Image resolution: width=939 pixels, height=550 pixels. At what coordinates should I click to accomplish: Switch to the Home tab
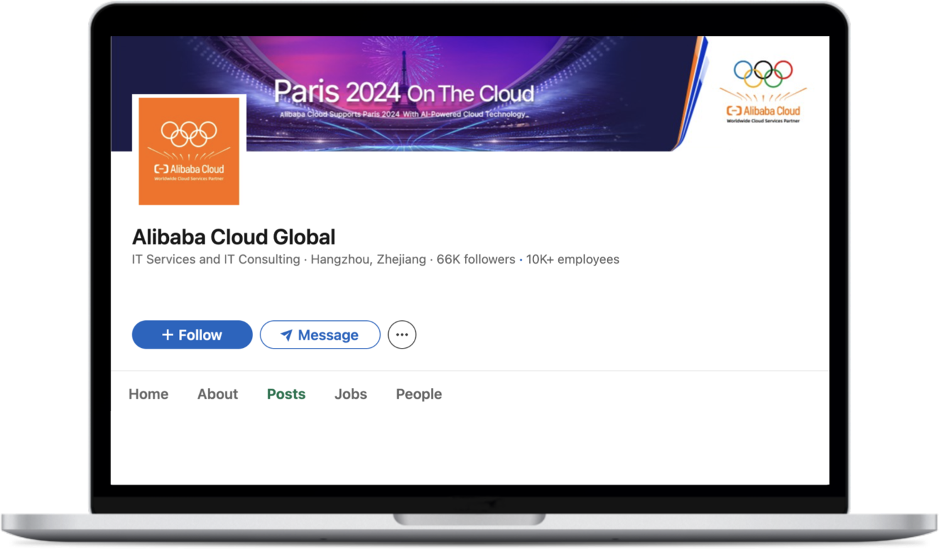pyautogui.click(x=149, y=394)
